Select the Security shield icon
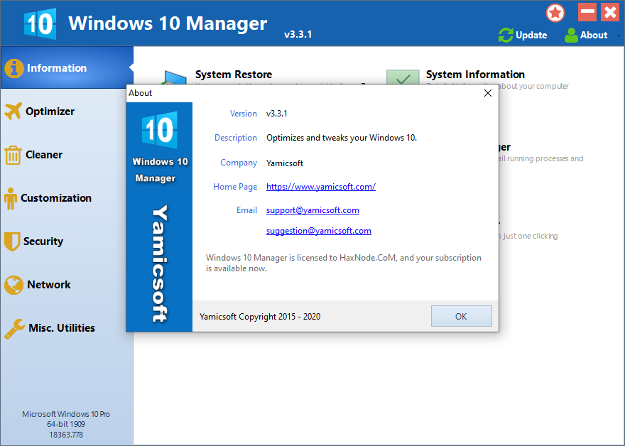625x446 pixels. (x=13, y=241)
